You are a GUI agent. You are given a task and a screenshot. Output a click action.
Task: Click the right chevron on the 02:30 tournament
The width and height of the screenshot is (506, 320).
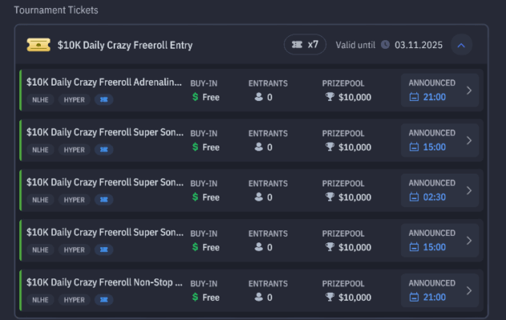click(468, 190)
